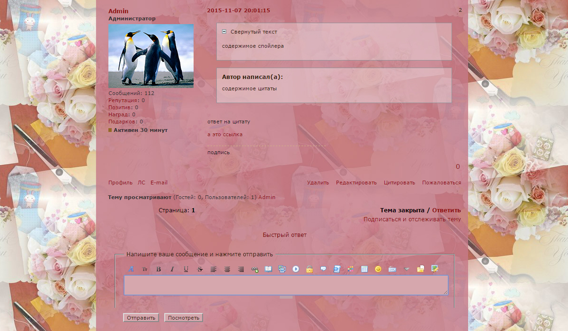
Task: Center-align text using toolbar icon
Action: [x=227, y=269]
